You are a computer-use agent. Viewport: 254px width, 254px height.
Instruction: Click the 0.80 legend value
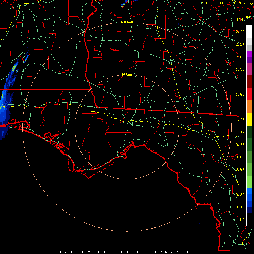(240, 157)
